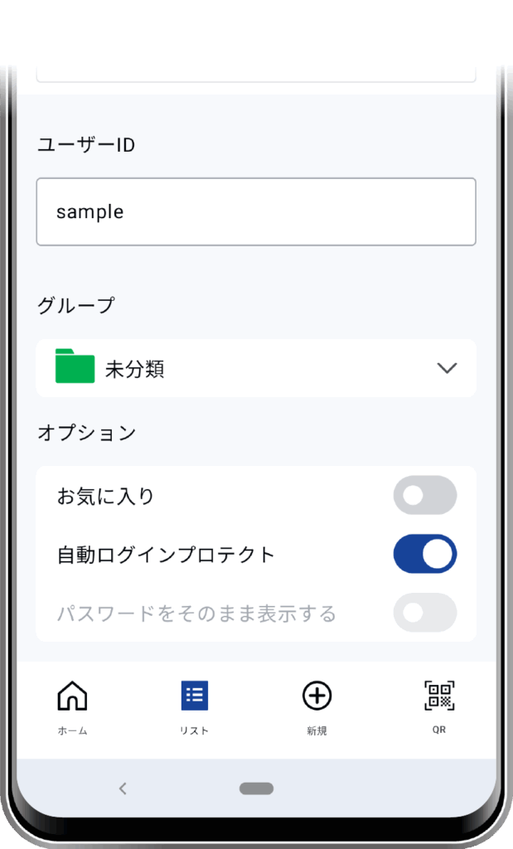Screen dimensions: 513x849
Task: Enable the お気に入り favorite switch
Action: click(x=424, y=496)
